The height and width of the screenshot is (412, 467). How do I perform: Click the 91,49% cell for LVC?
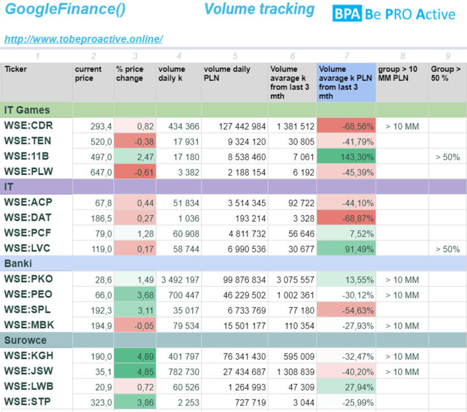(346, 249)
